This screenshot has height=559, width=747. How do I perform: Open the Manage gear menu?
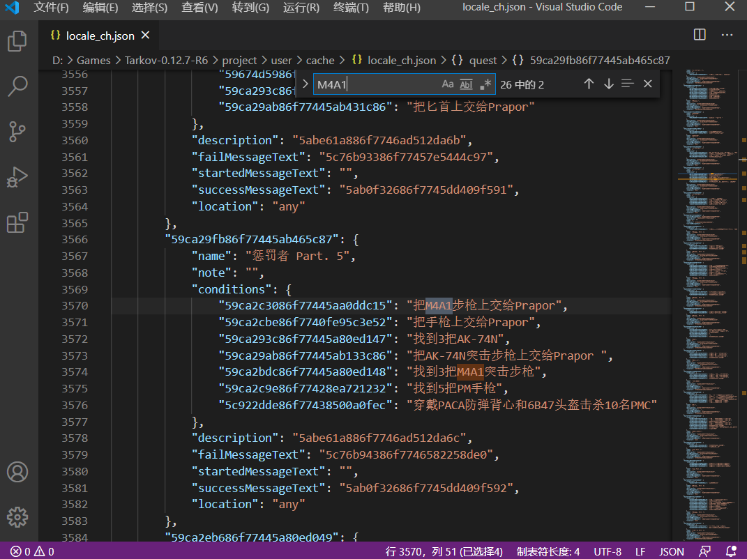pyautogui.click(x=17, y=517)
